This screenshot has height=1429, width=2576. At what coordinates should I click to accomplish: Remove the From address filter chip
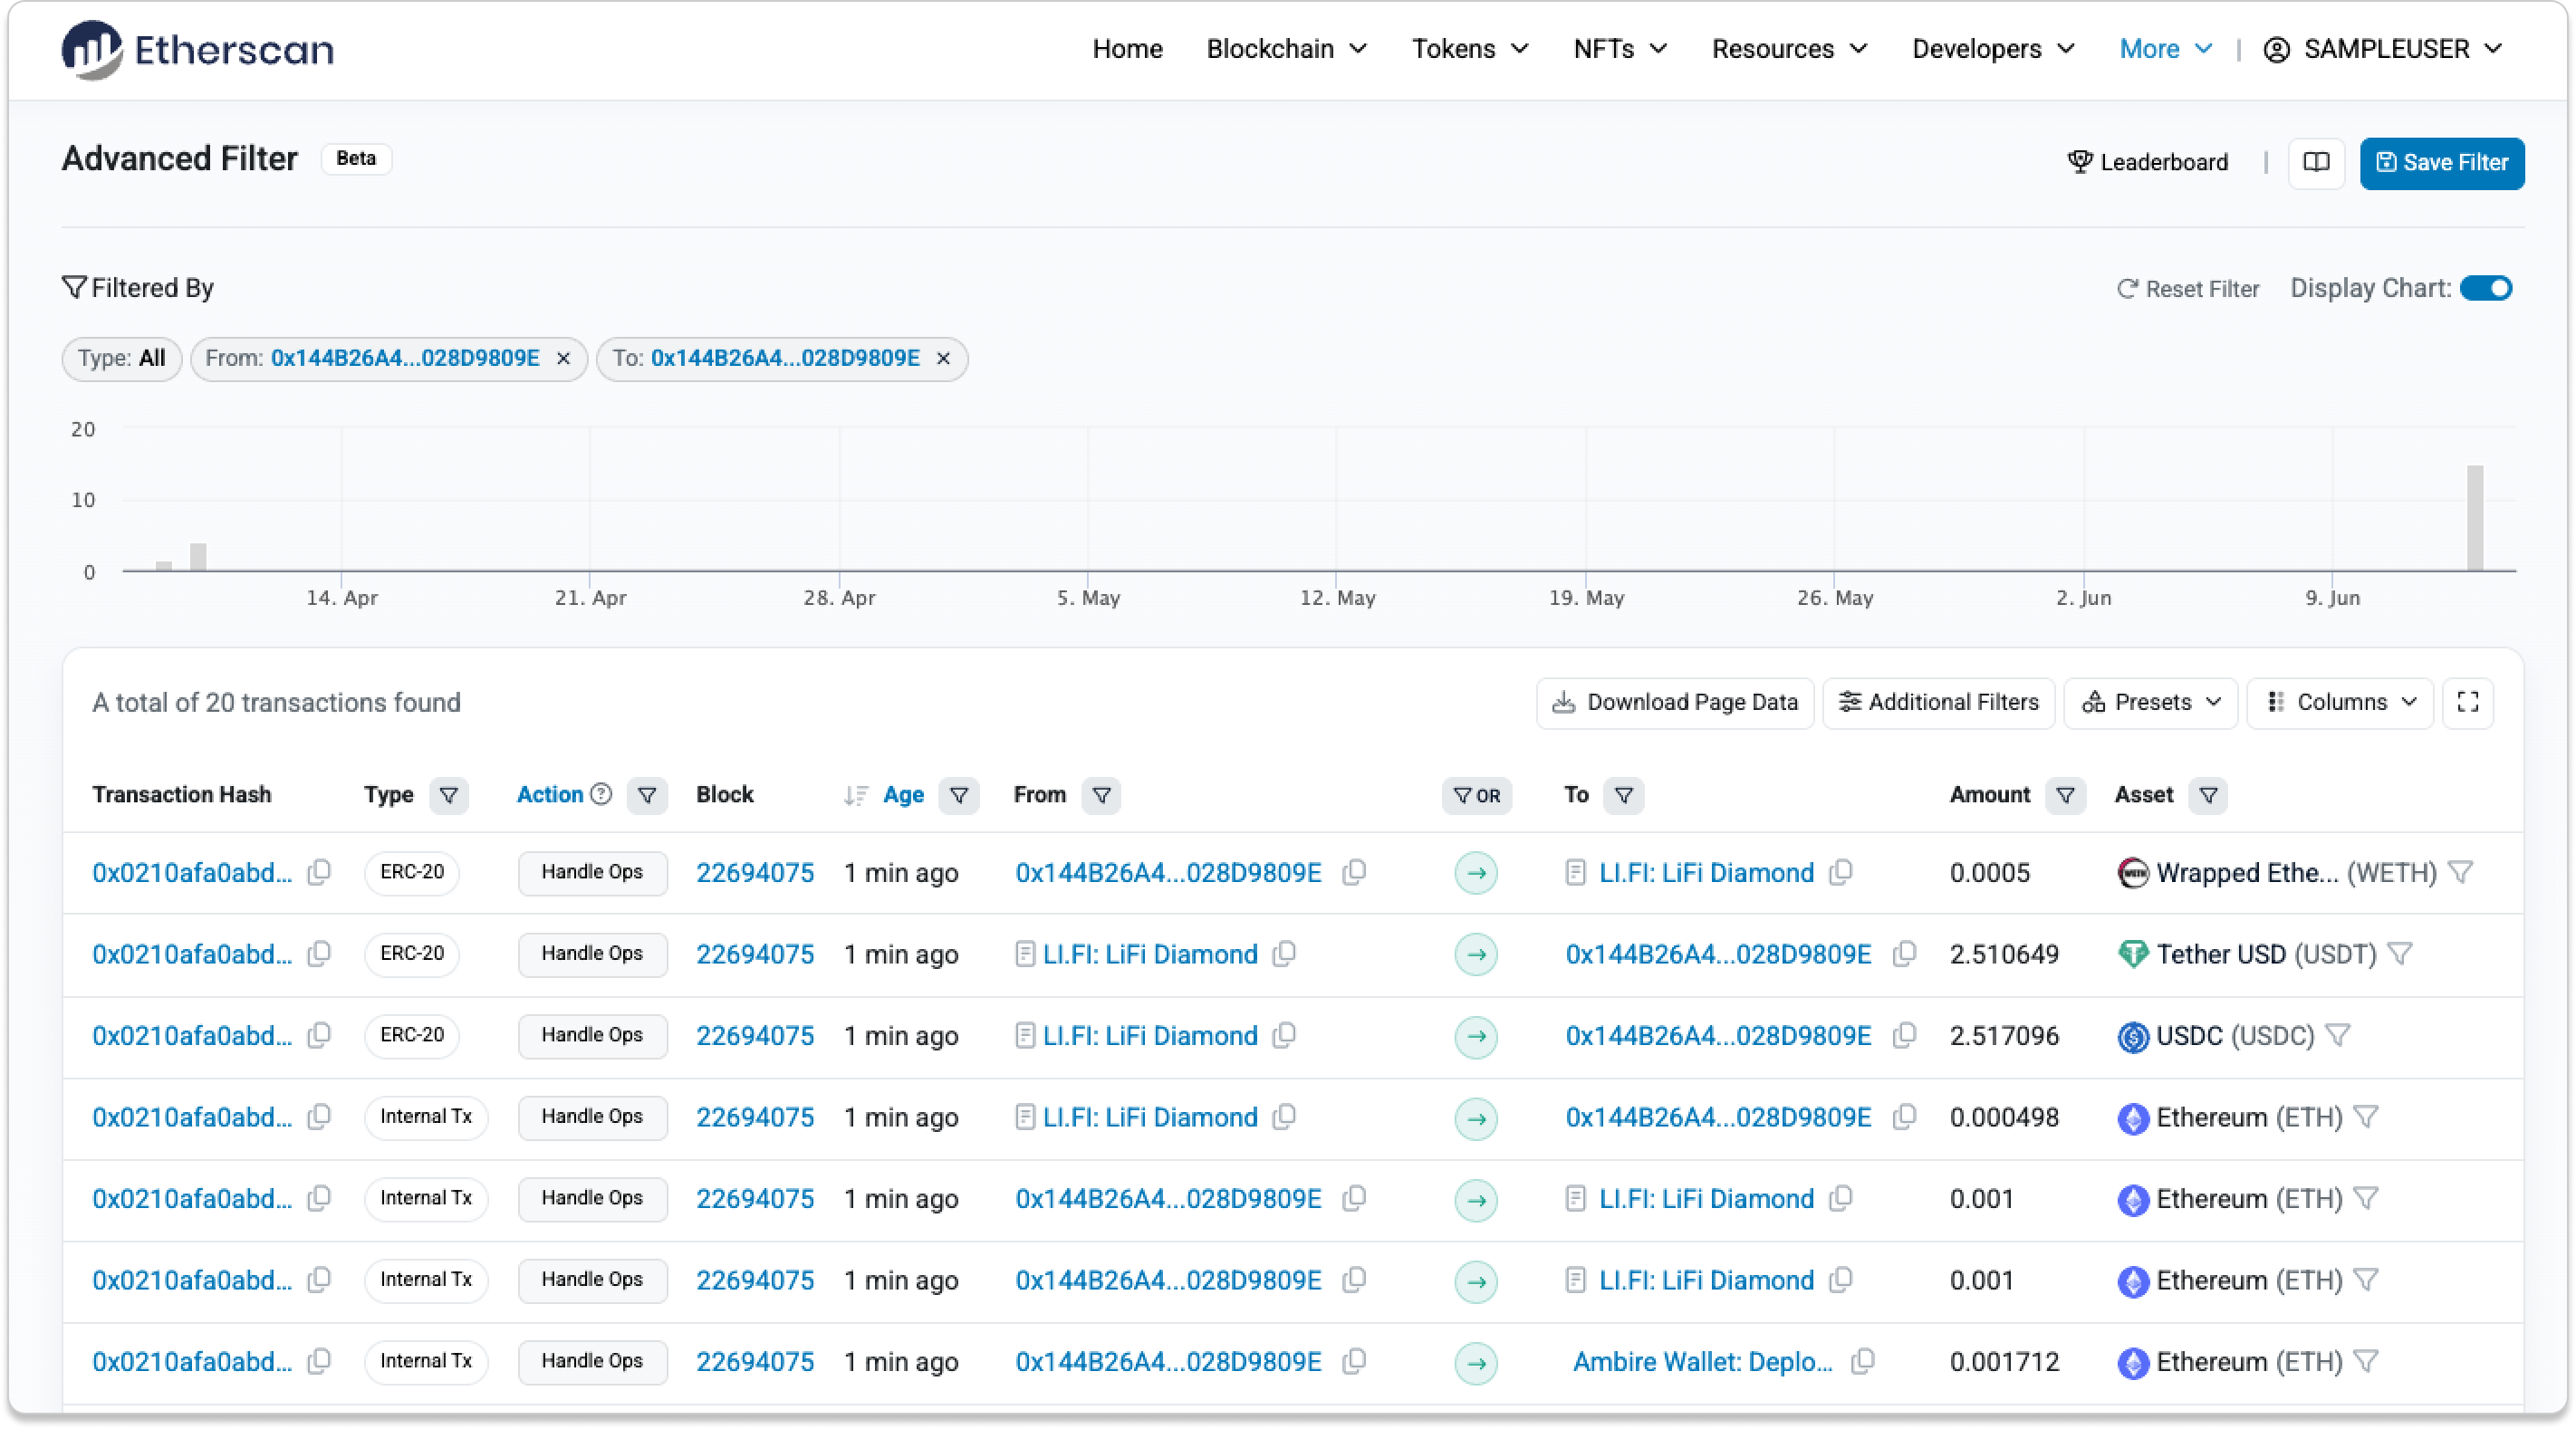[564, 359]
